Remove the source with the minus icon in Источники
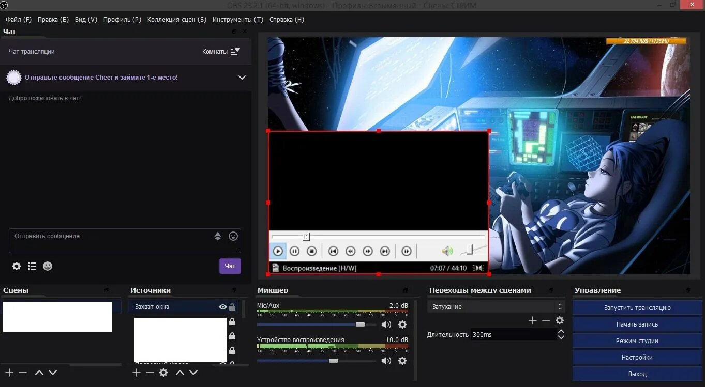The height and width of the screenshot is (387, 705). (150, 373)
